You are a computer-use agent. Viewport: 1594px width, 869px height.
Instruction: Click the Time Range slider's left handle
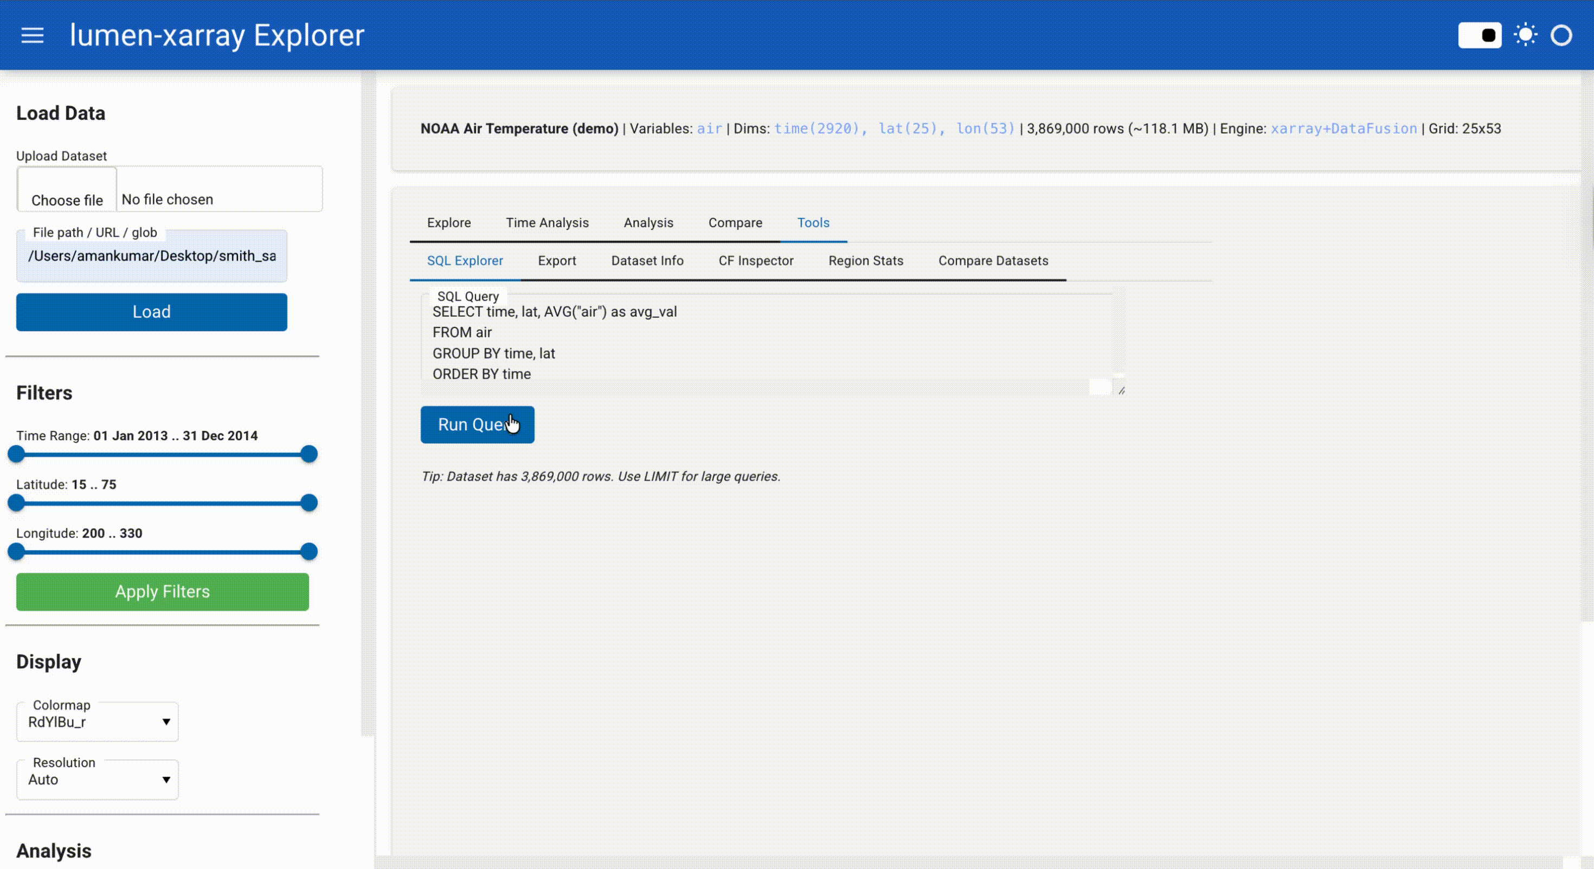(x=17, y=455)
